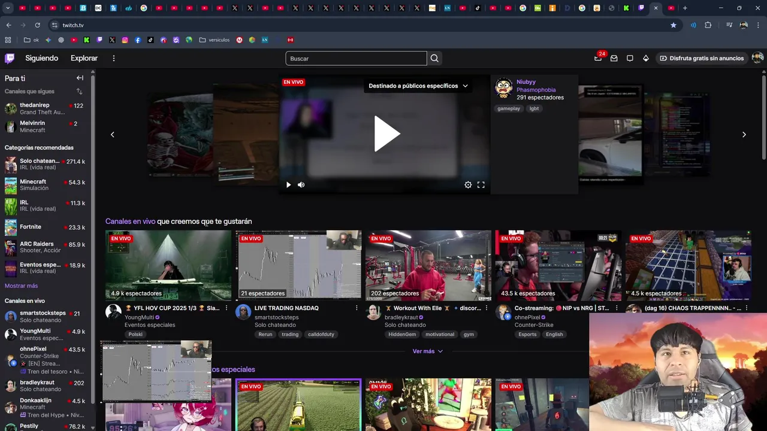Image resolution: width=767 pixels, height=431 pixels.
Task: Click the Twitch search input field
Action: click(356, 58)
